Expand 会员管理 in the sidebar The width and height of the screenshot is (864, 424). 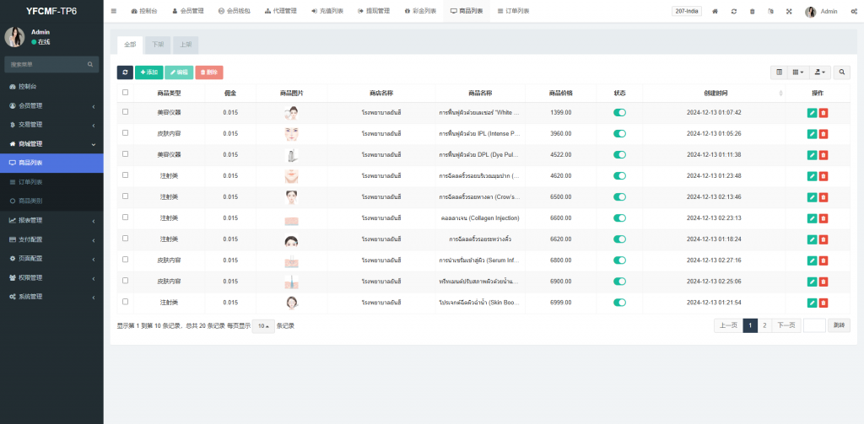(x=51, y=105)
